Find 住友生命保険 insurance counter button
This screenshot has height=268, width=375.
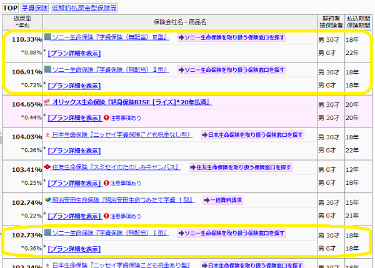[241, 167]
